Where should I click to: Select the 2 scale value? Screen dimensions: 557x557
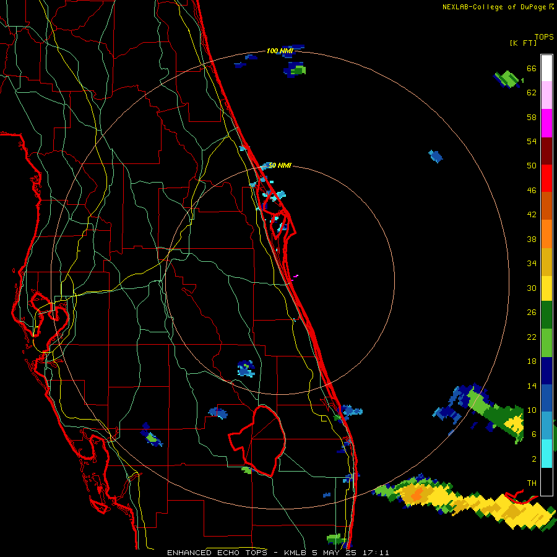[x=534, y=459]
